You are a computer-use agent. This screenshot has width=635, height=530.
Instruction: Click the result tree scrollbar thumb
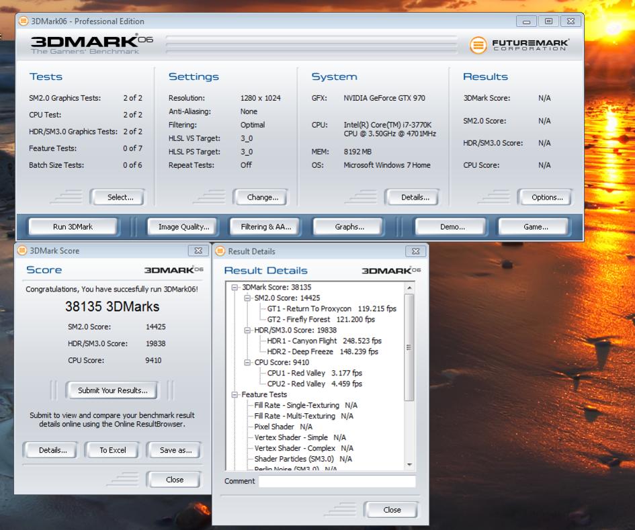(x=409, y=347)
